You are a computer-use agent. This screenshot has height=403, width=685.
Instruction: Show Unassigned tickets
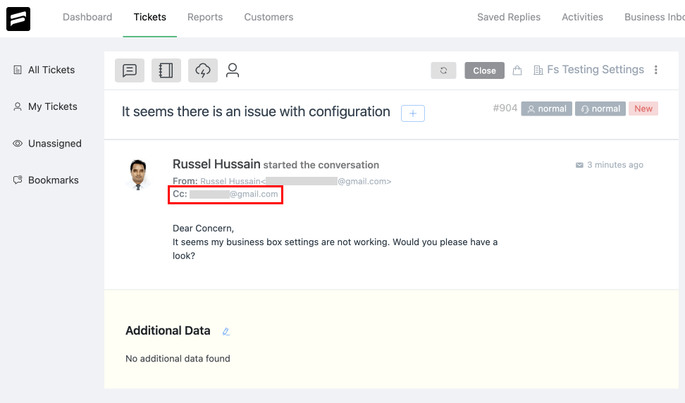click(x=55, y=144)
